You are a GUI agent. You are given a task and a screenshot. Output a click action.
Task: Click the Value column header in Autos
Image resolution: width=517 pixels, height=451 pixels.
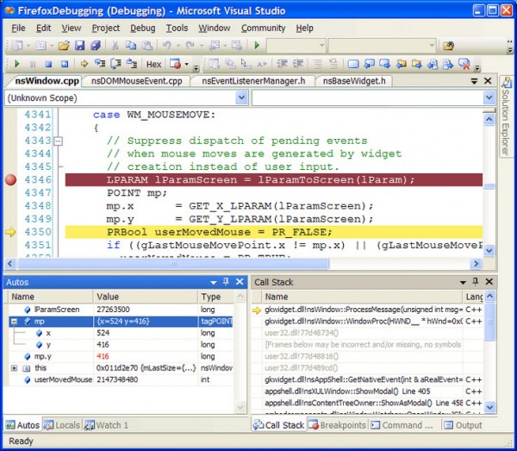point(146,297)
